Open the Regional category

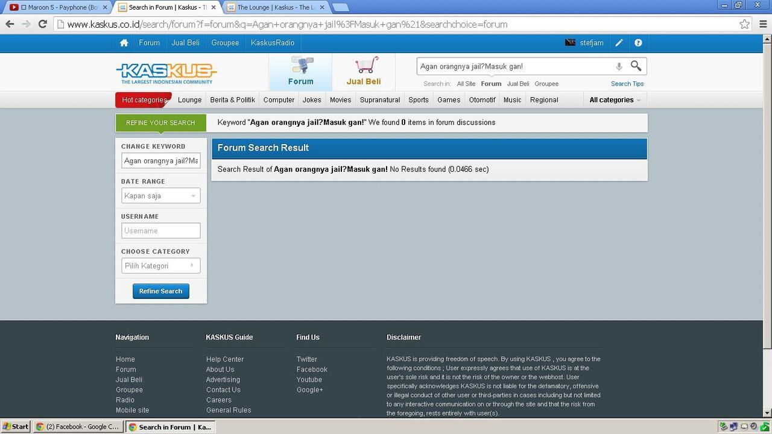(544, 100)
